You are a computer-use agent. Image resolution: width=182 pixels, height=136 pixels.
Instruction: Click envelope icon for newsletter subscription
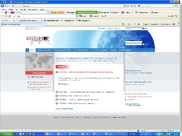point(126,104)
